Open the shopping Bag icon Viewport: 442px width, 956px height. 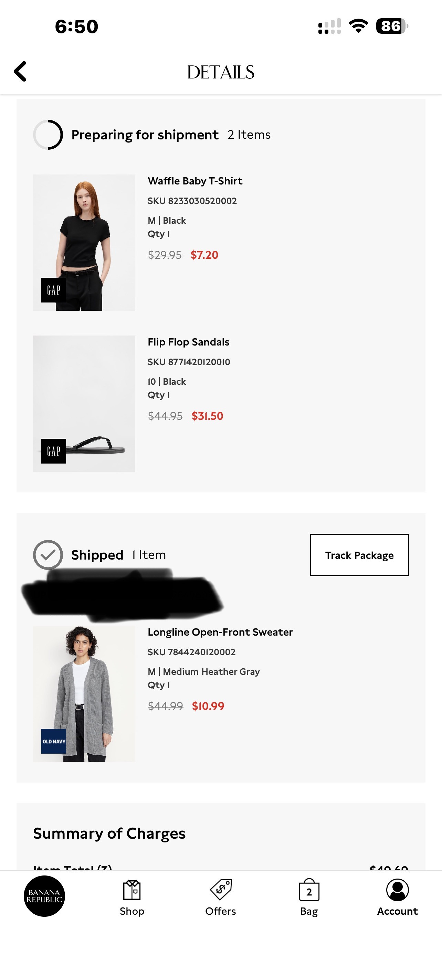click(309, 897)
